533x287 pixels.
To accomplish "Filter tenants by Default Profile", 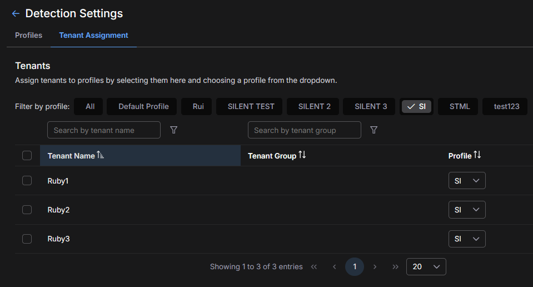I will tap(143, 106).
